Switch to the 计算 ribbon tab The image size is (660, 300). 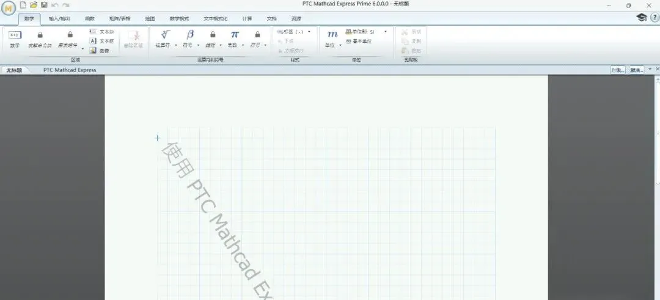(x=247, y=19)
